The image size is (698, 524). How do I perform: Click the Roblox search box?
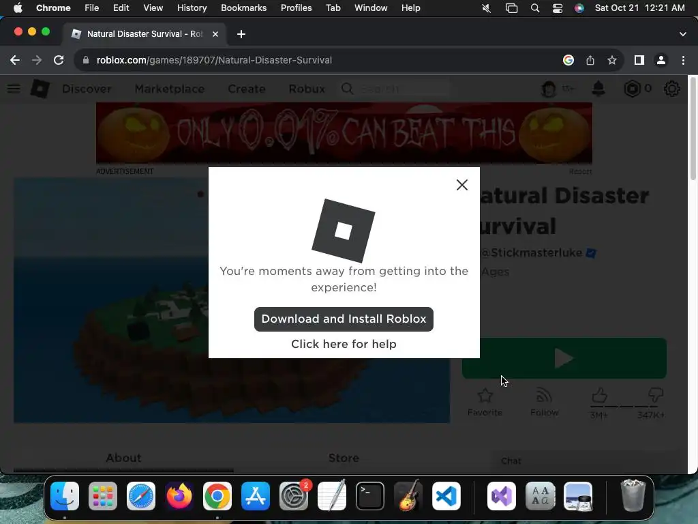(x=395, y=89)
